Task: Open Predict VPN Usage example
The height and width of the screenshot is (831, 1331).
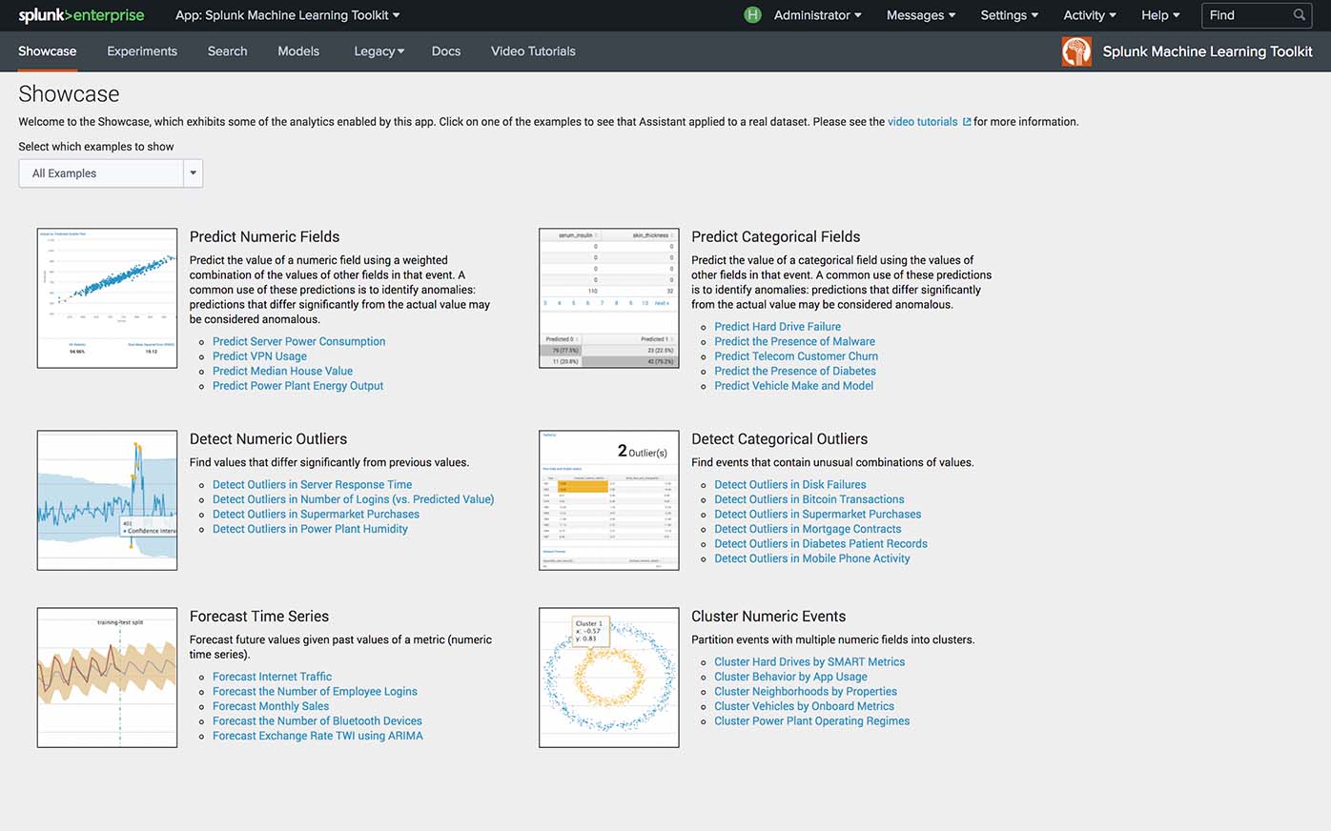Action: (259, 356)
